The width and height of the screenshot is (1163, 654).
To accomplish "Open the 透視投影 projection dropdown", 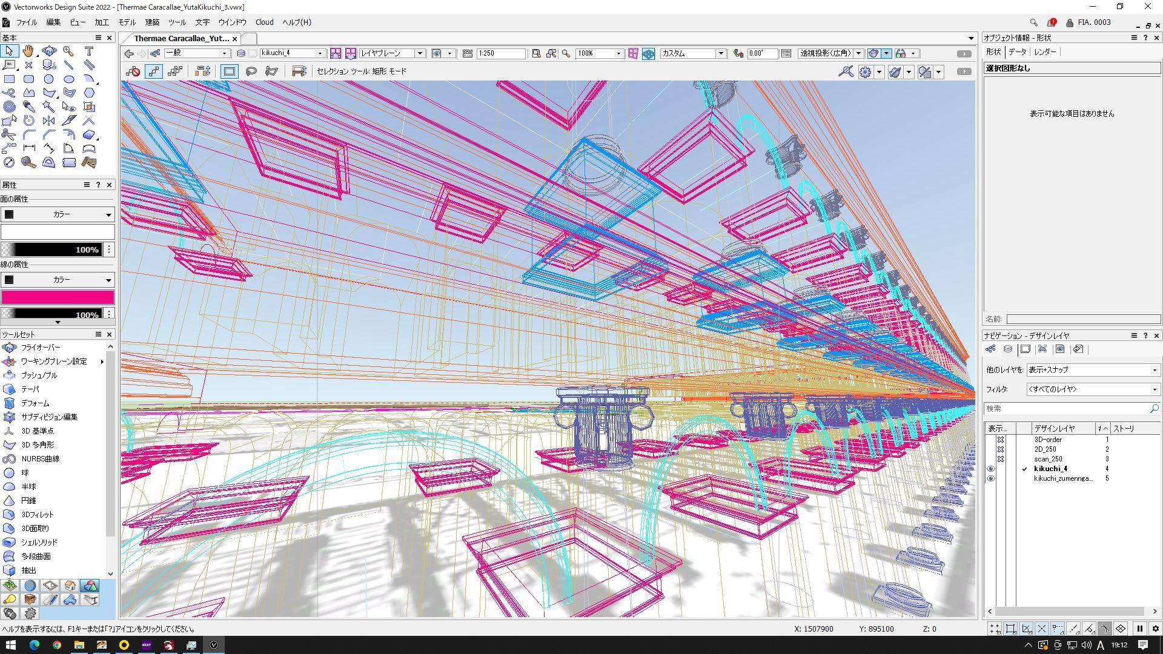I will [x=830, y=53].
